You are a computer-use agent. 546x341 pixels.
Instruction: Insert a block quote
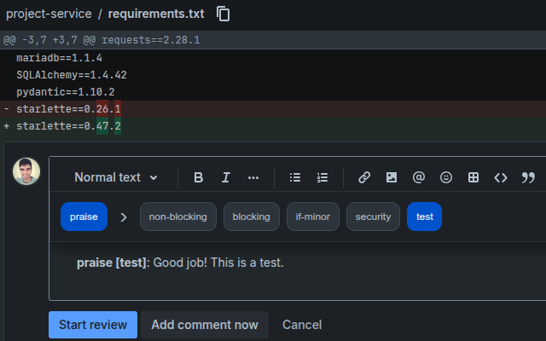coord(528,177)
